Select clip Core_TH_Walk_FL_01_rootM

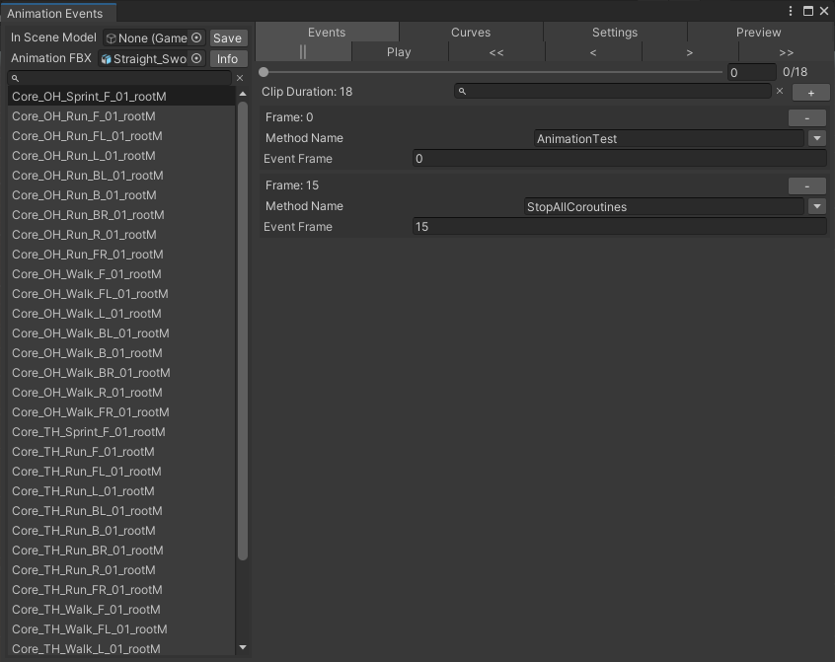tap(121, 628)
